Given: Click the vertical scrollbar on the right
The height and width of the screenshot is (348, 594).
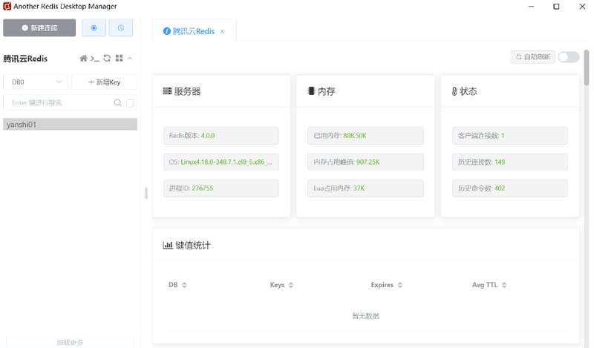Looking at the screenshot, I should point(587,68).
